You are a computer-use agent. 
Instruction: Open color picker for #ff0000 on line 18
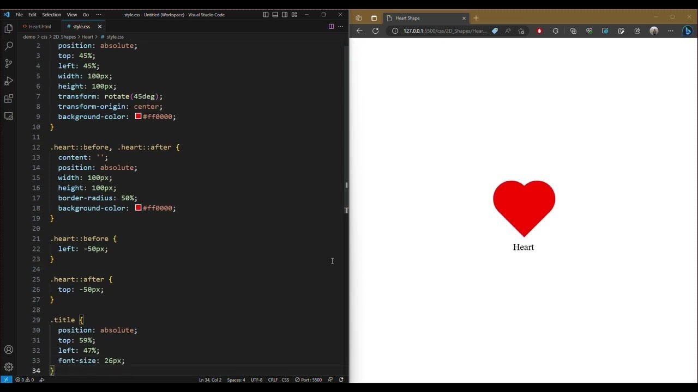coord(139,208)
